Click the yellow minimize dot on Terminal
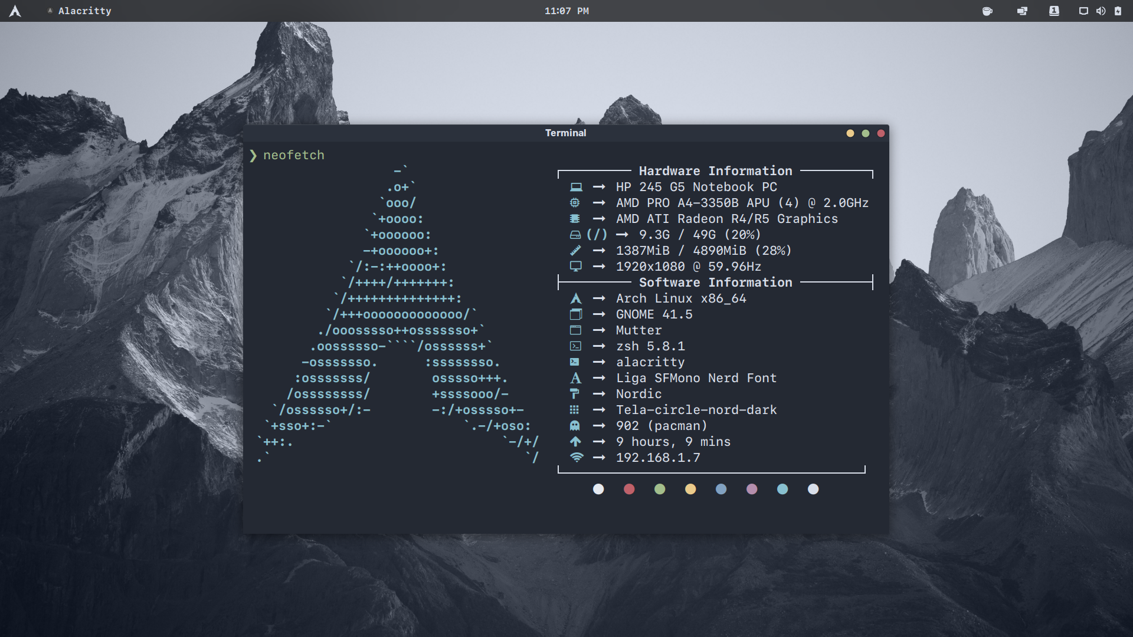This screenshot has width=1133, height=637. click(x=850, y=133)
